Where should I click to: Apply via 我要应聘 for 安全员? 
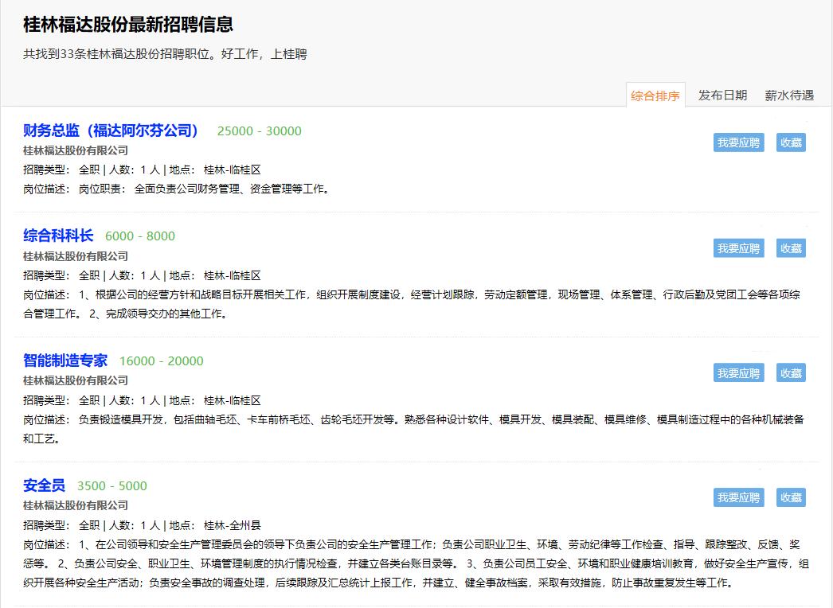738,497
